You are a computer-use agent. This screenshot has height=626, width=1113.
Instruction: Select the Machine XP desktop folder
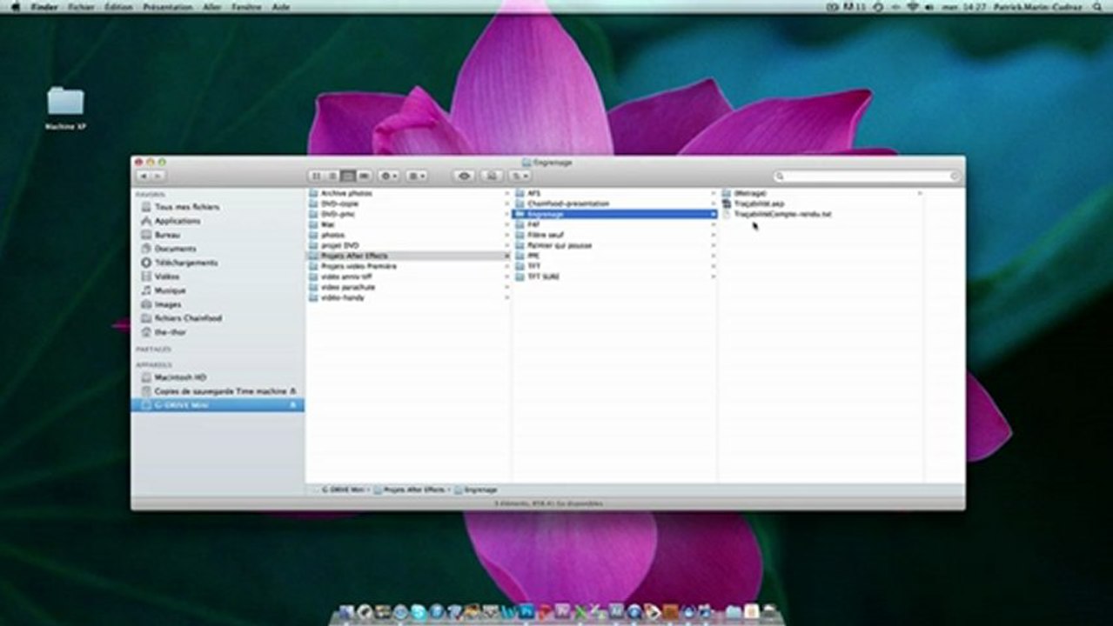pos(65,108)
